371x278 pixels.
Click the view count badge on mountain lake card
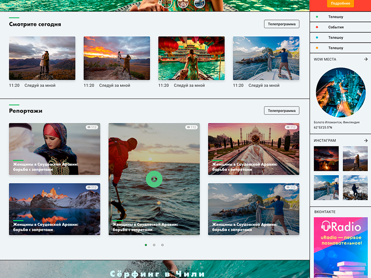(91, 188)
